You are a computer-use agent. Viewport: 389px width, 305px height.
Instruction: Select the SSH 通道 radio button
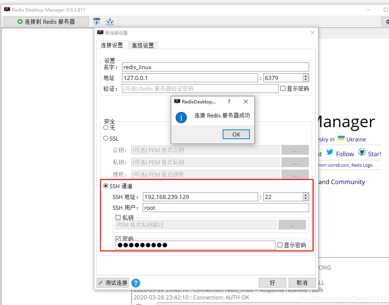point(106,186)
